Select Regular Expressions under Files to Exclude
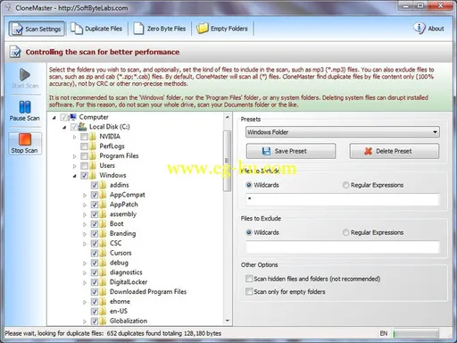Viewport: 457px width, 343px height. click(x=345, y=232)
